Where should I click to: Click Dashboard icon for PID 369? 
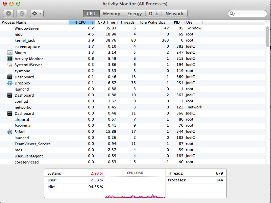10,77
